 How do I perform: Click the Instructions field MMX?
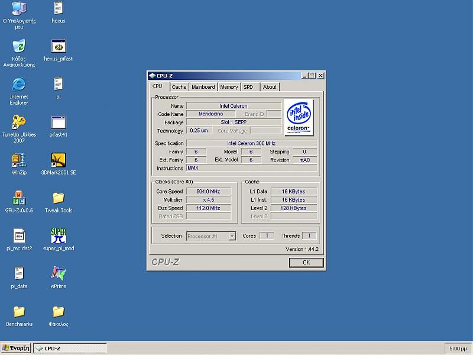(x=252, y=168)
